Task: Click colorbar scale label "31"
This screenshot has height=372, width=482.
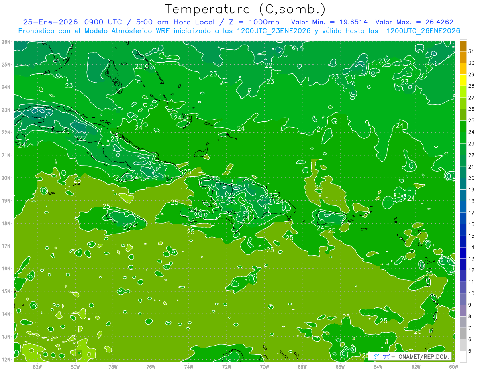Action: [x=471, y=51]
